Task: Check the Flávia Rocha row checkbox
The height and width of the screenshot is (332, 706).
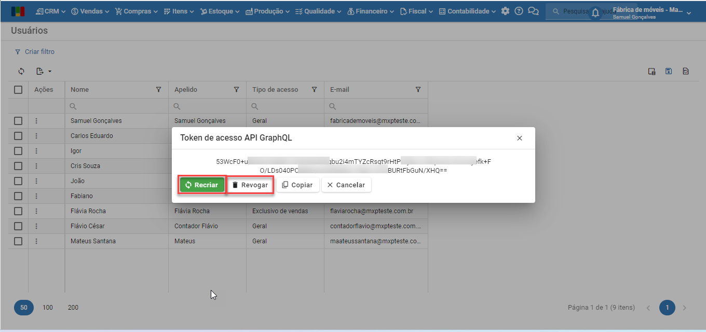Action: pos(18,211)
